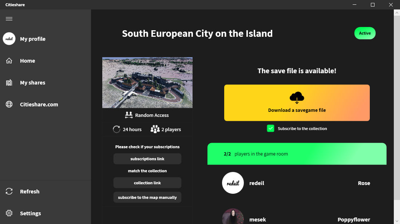Uncheck Subscribe to the collection checkbox

point(271,129)
